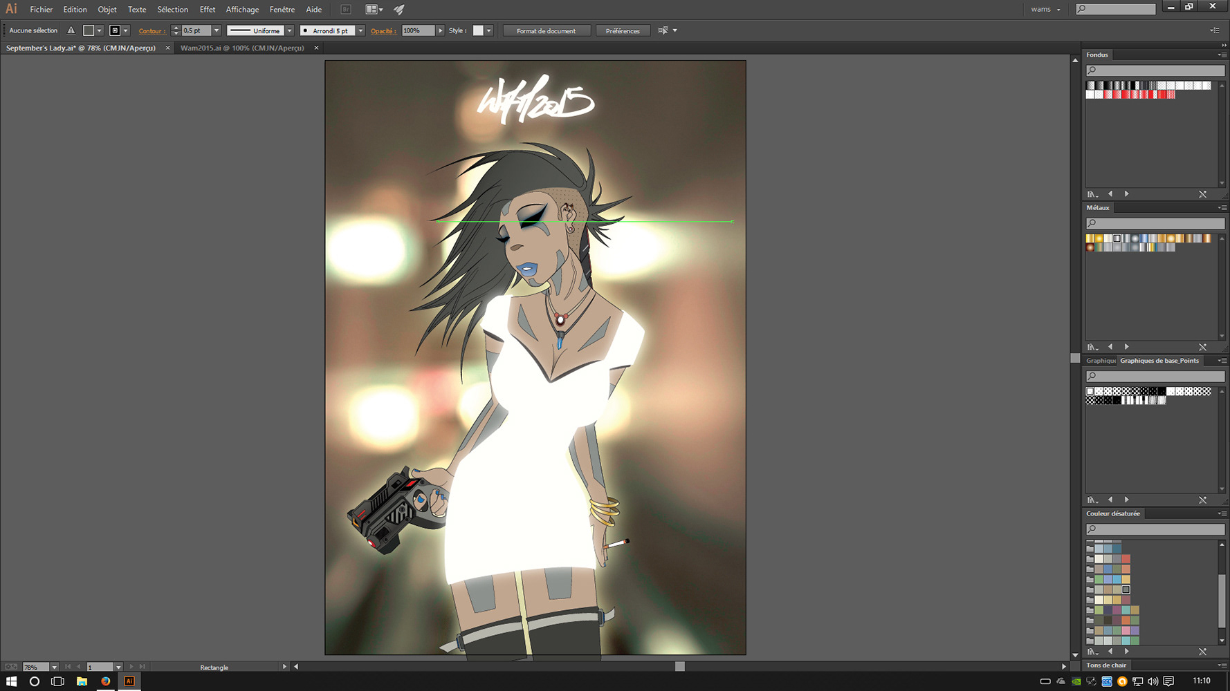Load previous swatch library in Métaux panel
Image resolution: width=1230 pixels, height=691 pixels.
(1110, 347)
